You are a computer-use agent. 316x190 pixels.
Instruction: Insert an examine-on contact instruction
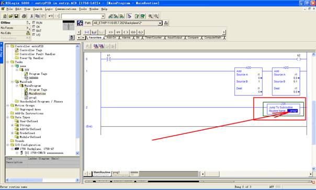coord(111,32)
